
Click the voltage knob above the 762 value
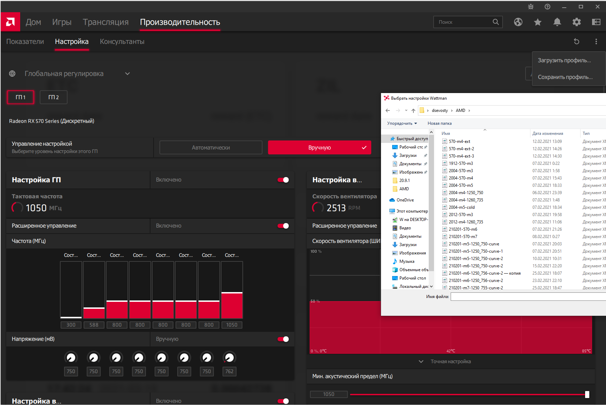(x=230, y=358)
